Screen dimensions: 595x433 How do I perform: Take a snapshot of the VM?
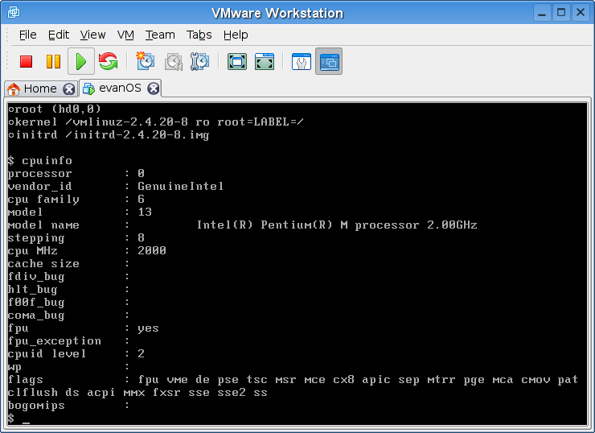coord(146,61)
